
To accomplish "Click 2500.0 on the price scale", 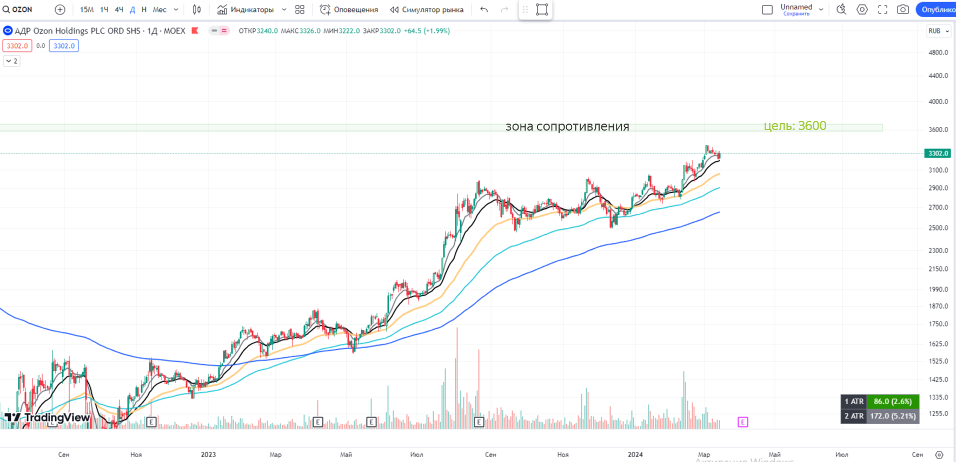I will [x=938, y=228].
